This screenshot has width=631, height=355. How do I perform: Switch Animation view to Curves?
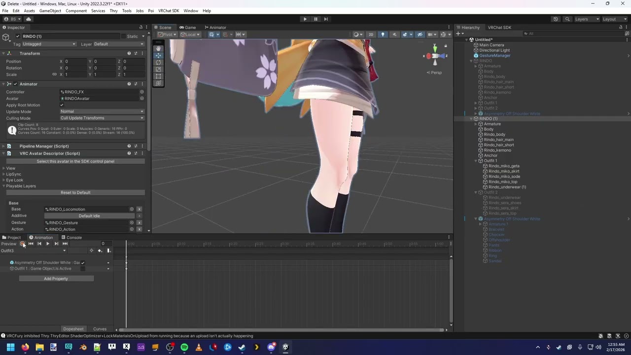point(100,329)
